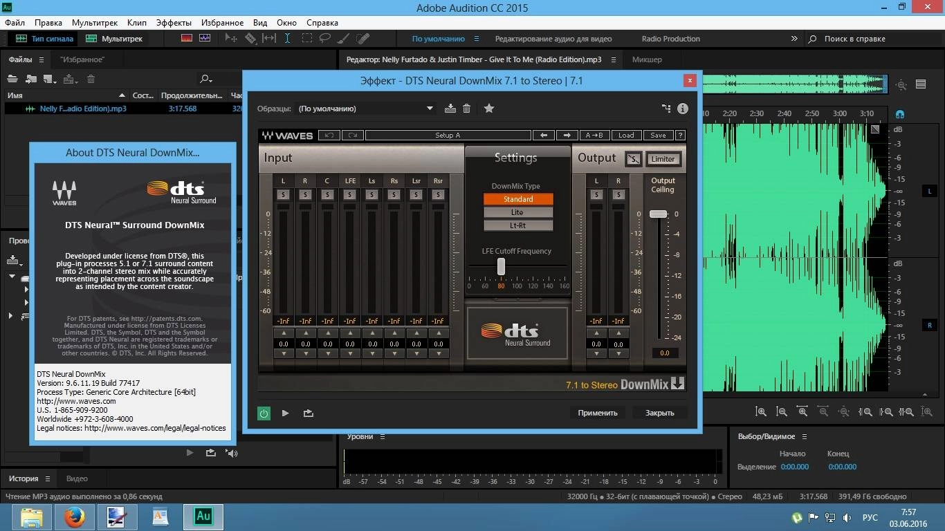This screenshot has height=531, width=945.
Task: Click Waves Load button
Action: click(x=626, y=136)
